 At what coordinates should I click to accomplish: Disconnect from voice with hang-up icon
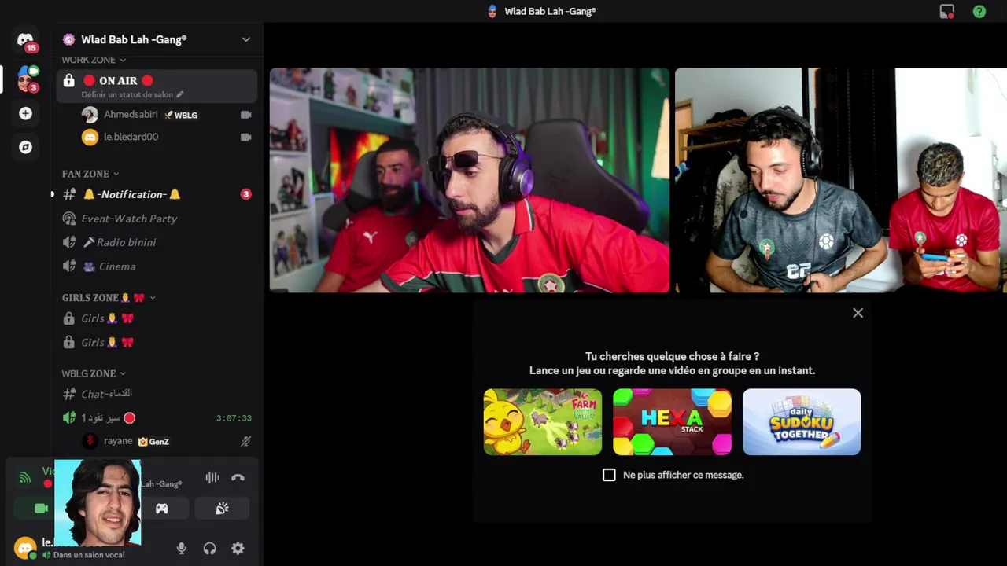pyautogui.click(x=238, y=477)
